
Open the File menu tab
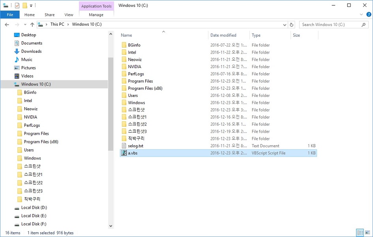pos(10,15)
